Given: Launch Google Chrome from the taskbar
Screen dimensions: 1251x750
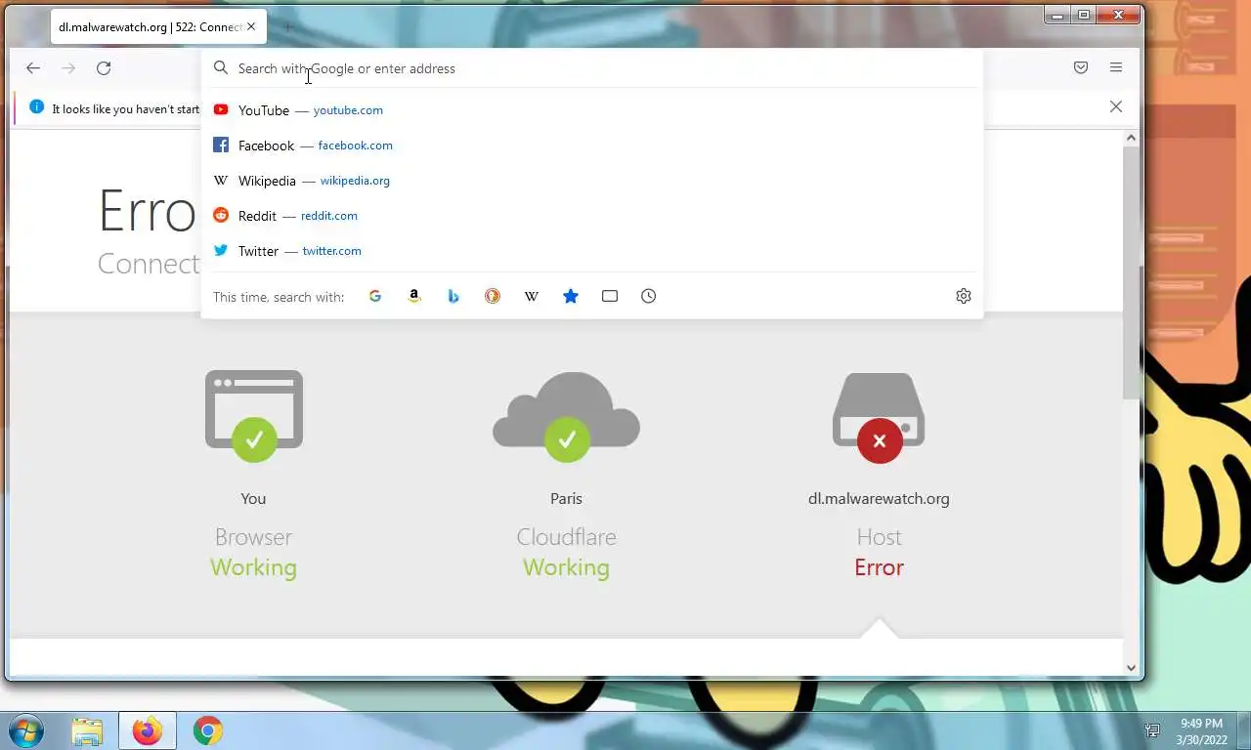Looking at the screenshot, I should [207, 730].
